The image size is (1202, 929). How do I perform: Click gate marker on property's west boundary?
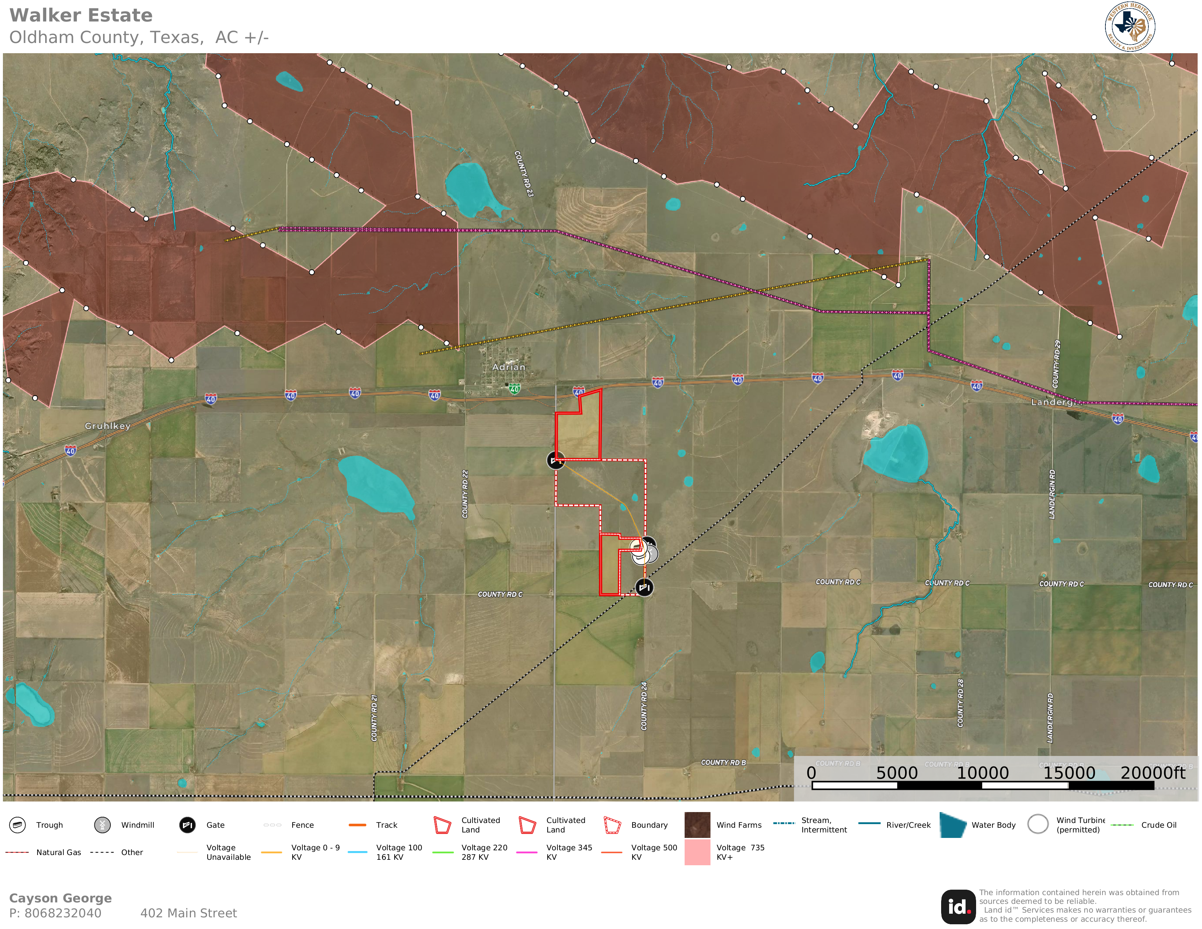(x=555, y=460)
